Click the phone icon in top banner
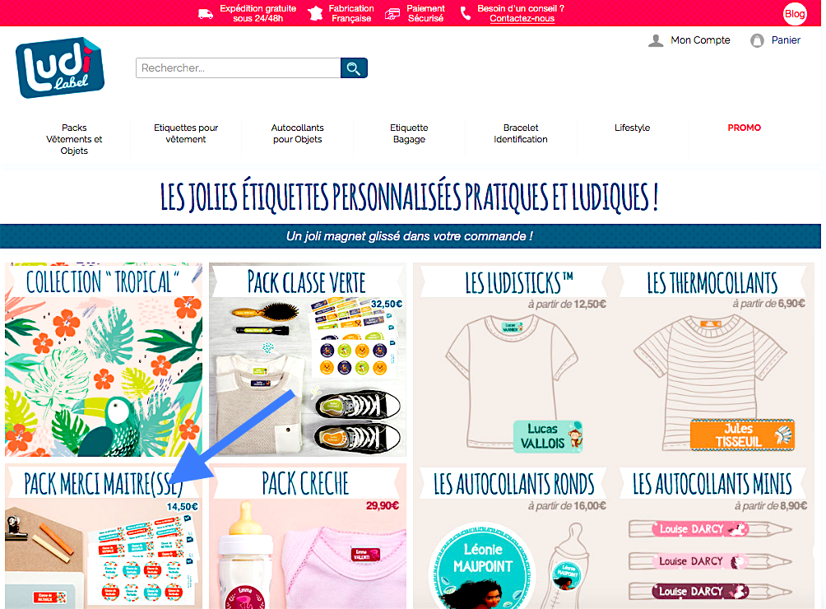The width and height of the screenshot is (826, 609). [465, 13]
